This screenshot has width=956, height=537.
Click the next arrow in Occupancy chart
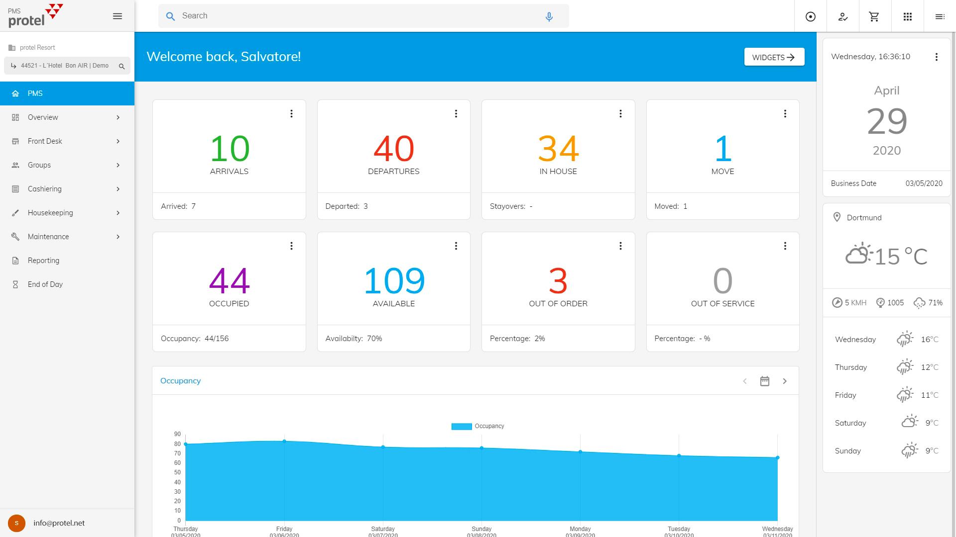point(785,381)
